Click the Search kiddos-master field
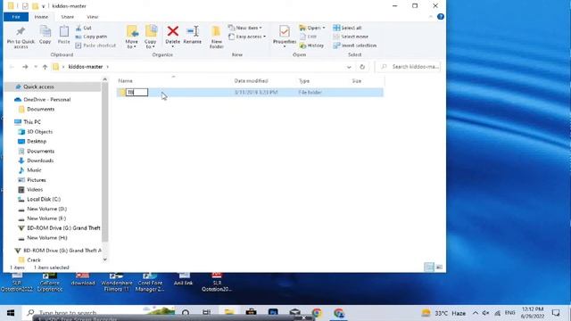The image size is (571, 321). click(408, 67)
